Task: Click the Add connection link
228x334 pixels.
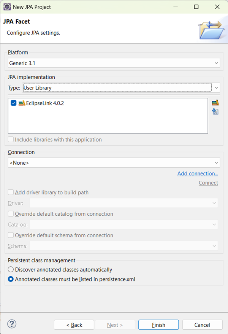Action: point(198,173)
